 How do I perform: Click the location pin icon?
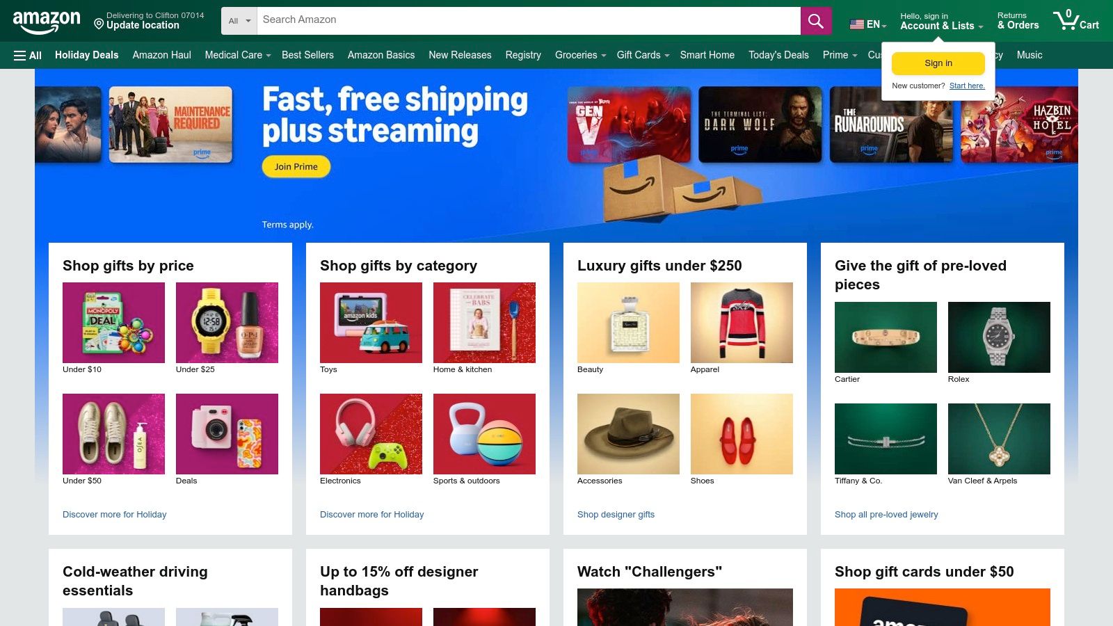tap(99, 24)
